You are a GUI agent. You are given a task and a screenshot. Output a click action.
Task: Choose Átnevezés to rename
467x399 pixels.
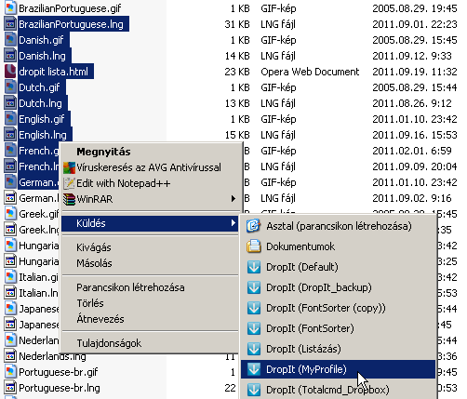click(150, 319)
